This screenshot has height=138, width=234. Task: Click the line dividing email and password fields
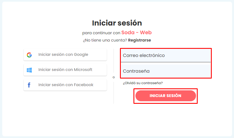(x=166, y=62)
